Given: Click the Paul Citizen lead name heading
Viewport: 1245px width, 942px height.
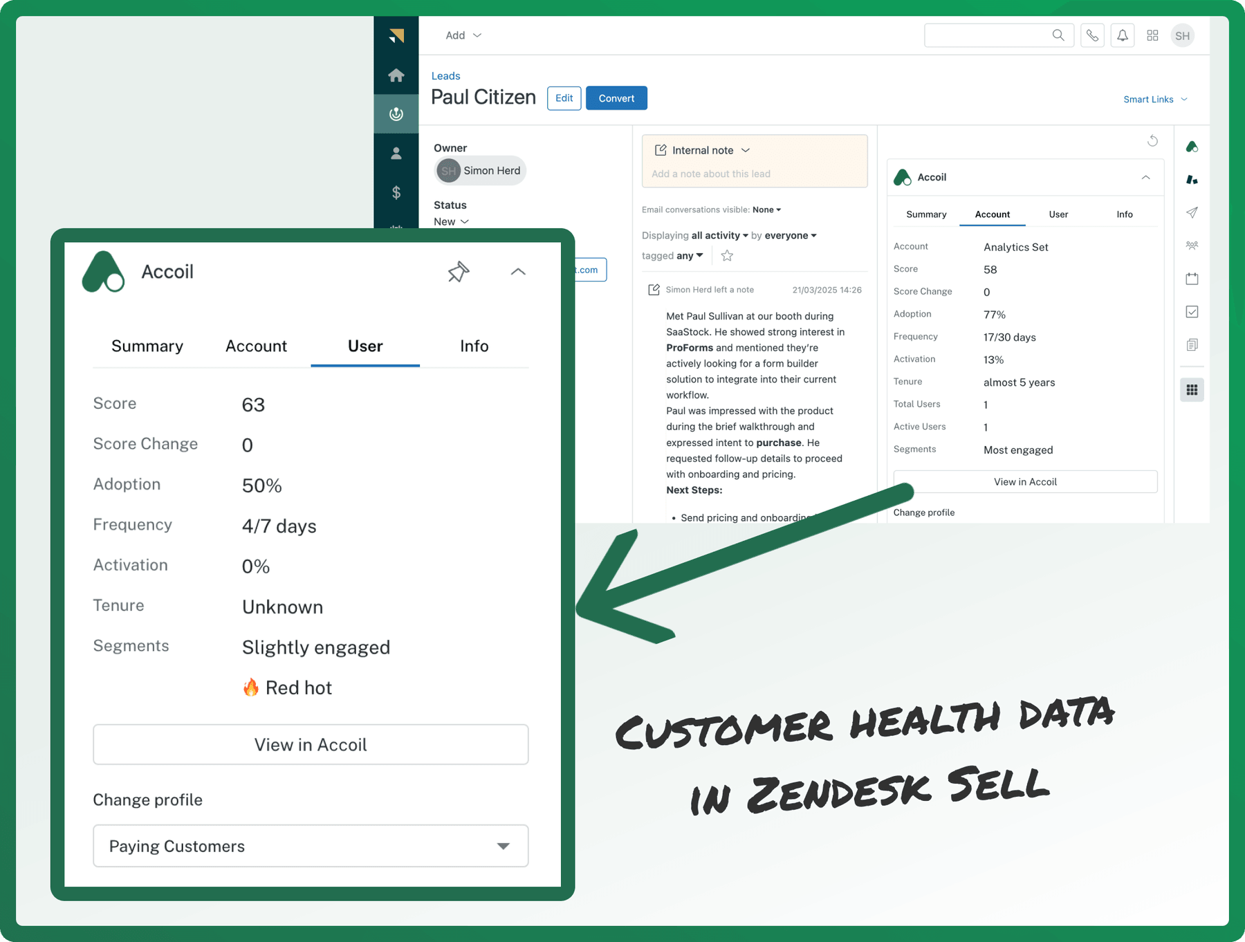Looking at the screenshot, I should [x=483, y=98].
